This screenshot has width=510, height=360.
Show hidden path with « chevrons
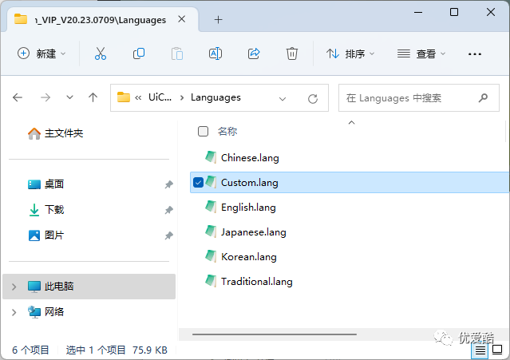point(138,97)
